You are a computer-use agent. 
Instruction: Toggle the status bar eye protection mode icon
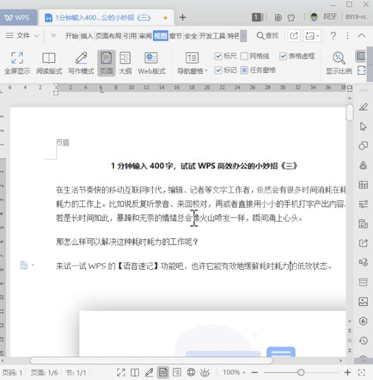click(x=205, y=372)
